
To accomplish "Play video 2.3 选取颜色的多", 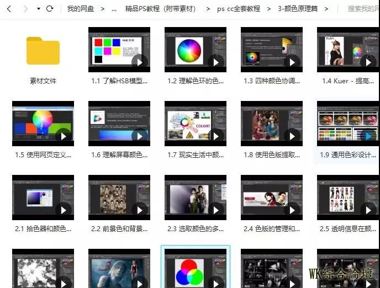I will (x=216, y=210).
